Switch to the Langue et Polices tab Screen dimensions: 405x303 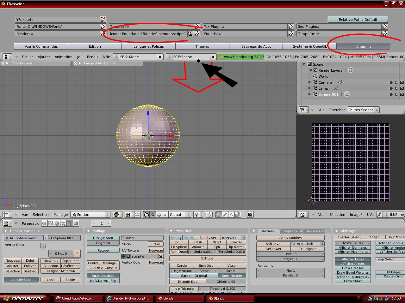[148, 46]
